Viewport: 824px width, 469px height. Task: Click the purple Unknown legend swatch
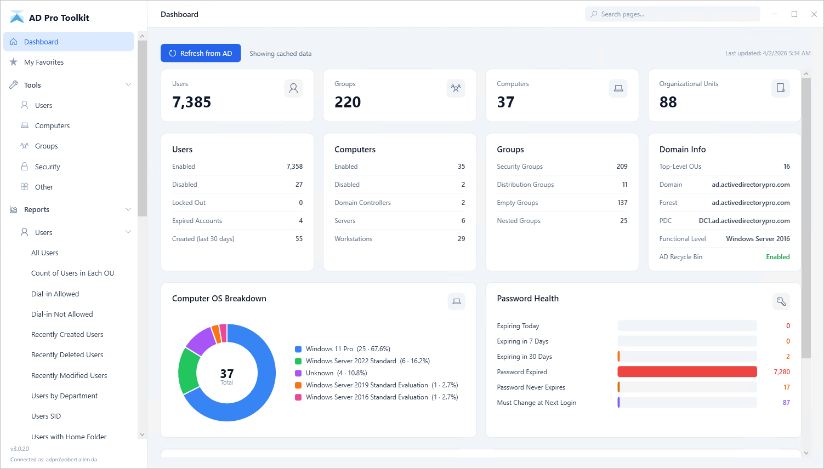298,373
